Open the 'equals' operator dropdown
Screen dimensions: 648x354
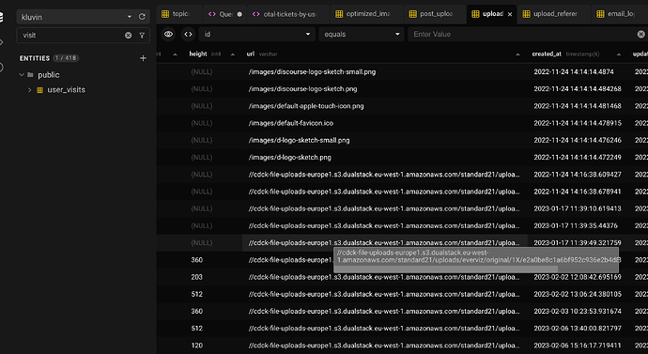[362, 35]
